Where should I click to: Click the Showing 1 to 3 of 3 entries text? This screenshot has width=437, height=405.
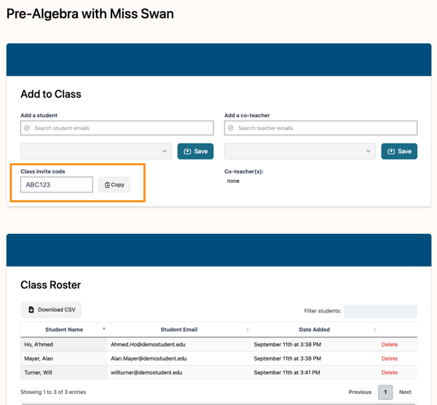tap(53, 392)
